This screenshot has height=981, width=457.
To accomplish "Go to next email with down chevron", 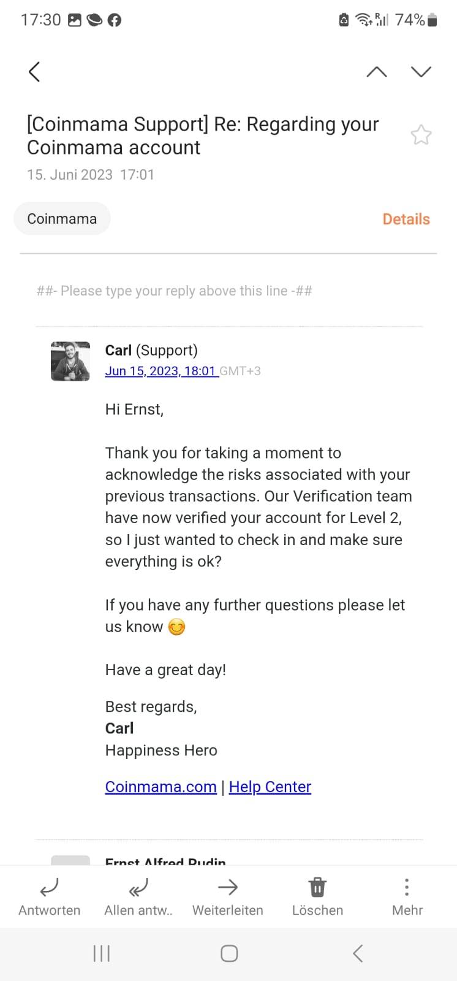I will tap(421, 72).
